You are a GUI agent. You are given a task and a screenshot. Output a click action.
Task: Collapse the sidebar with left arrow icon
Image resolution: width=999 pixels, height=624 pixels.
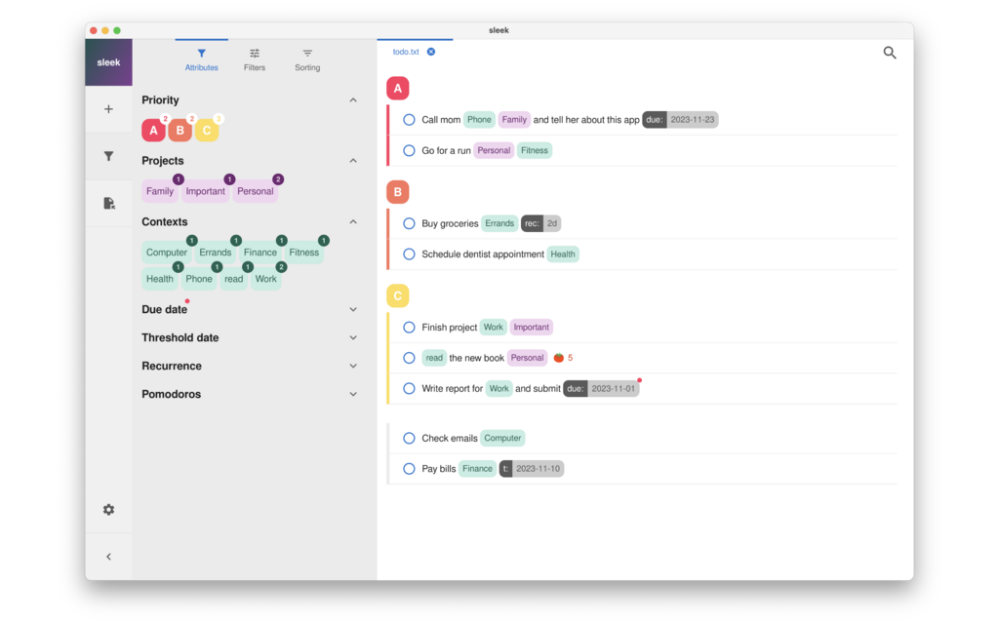point(108,557)
